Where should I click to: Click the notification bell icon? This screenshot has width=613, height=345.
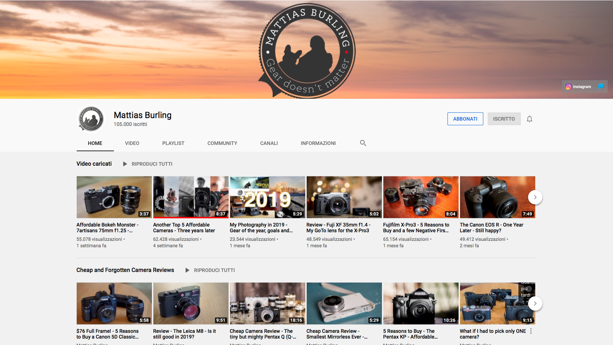[x=530, y=119]
